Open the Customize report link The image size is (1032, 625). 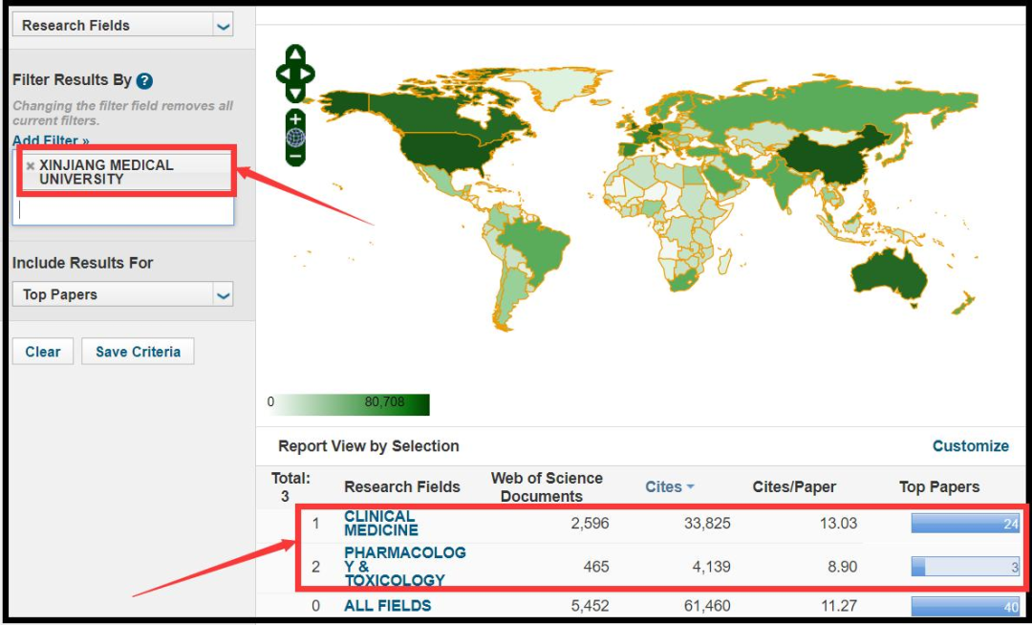coord(970,446)
